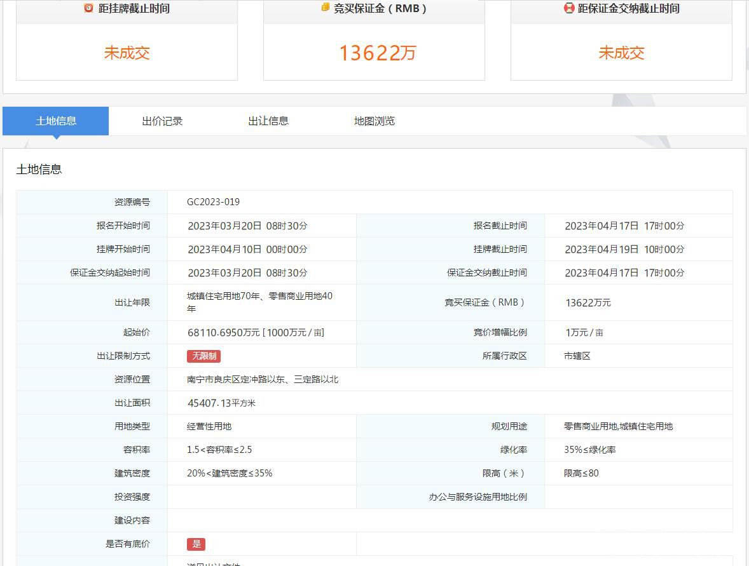The image size is (749, 566).
Task: Click the 35%≤绿化率 value
Action: click(x=590, y=450)
